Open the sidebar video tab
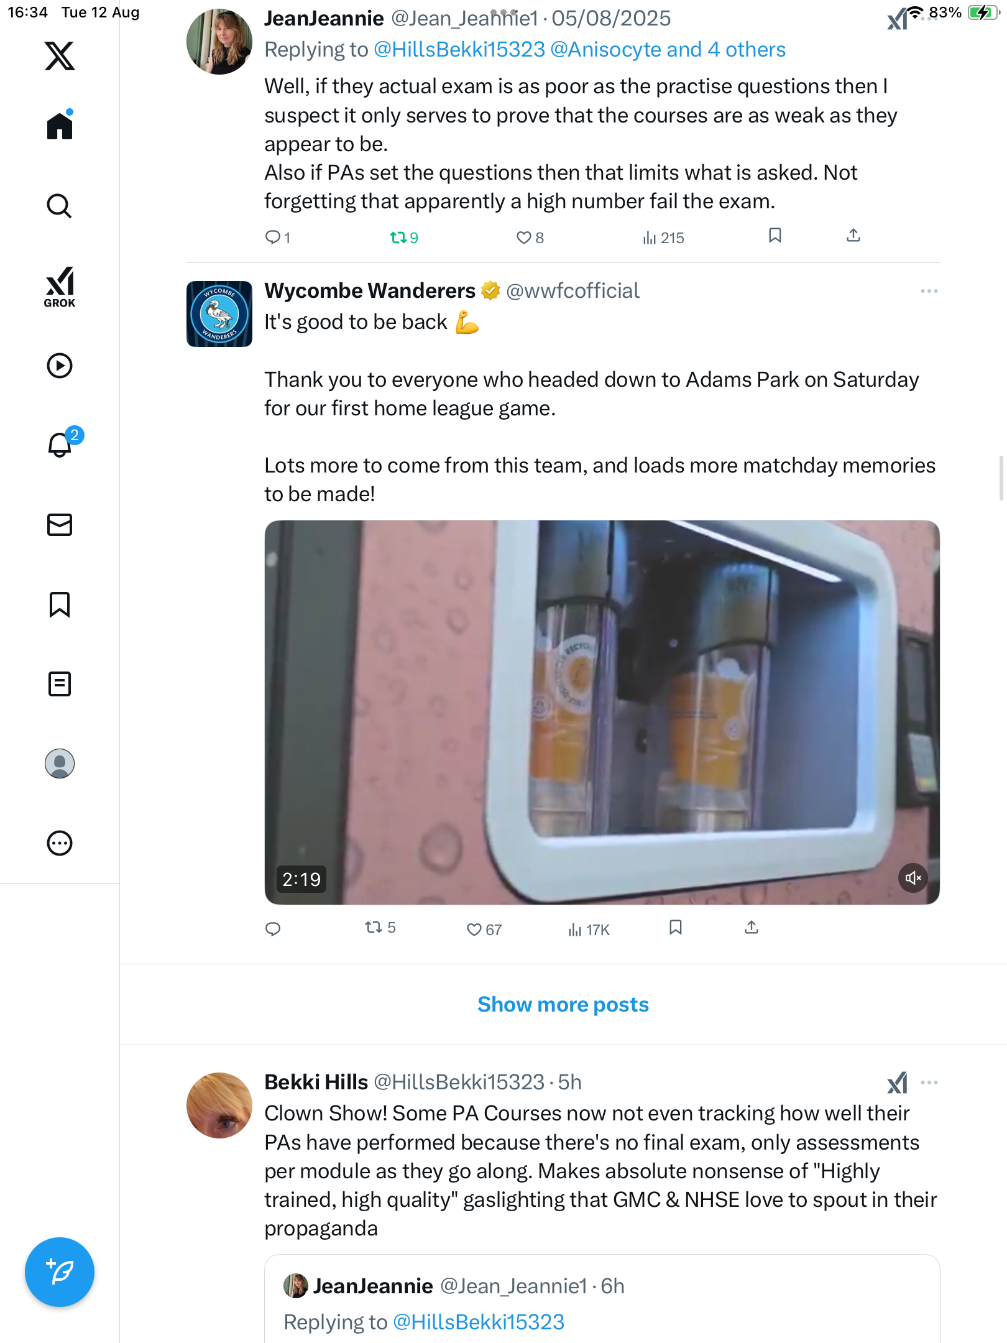 [60, 366]
